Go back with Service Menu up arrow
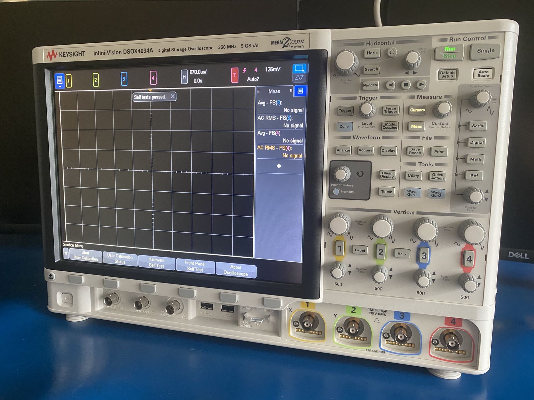534x400 pixels. [66, 253]
